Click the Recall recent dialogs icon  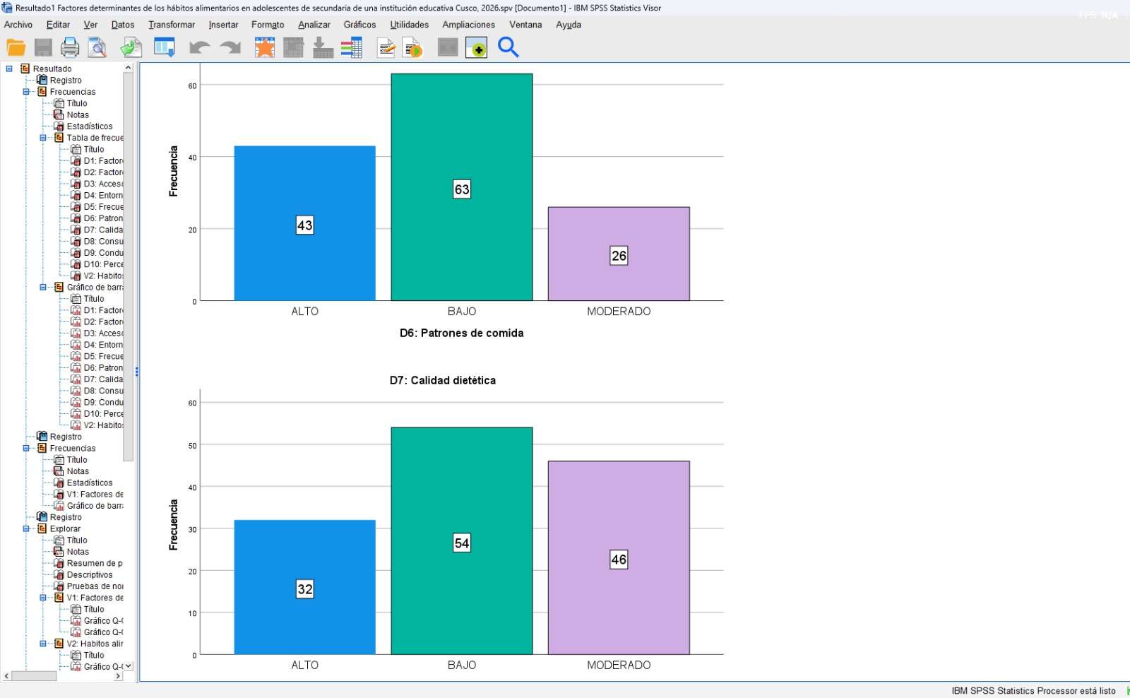click(165, 47)
